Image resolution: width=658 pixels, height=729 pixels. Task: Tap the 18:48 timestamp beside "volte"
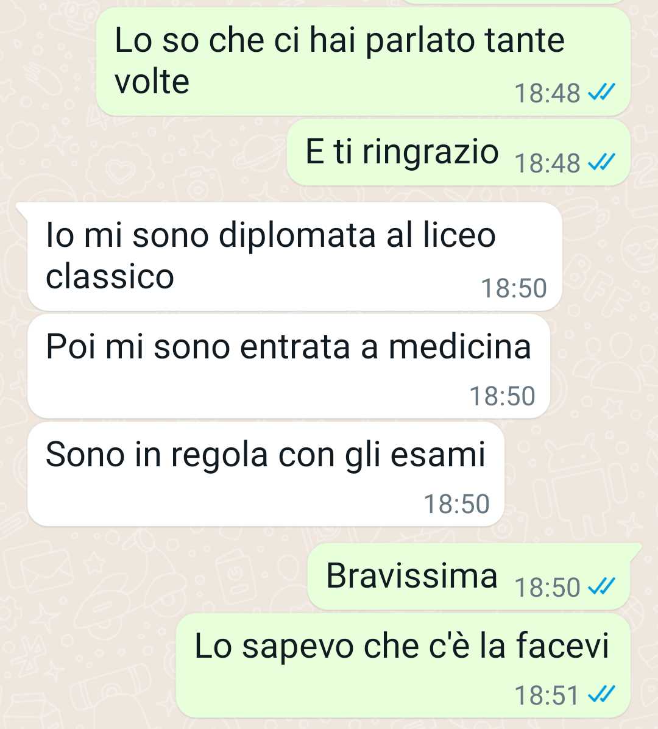(547, 93)
